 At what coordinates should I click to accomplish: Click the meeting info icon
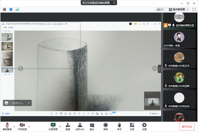(x=4, y=9)
